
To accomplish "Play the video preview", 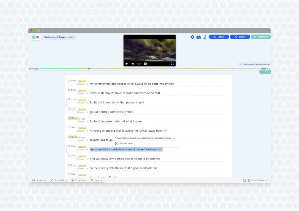I will pyautogui.click(x=127, y=64).
